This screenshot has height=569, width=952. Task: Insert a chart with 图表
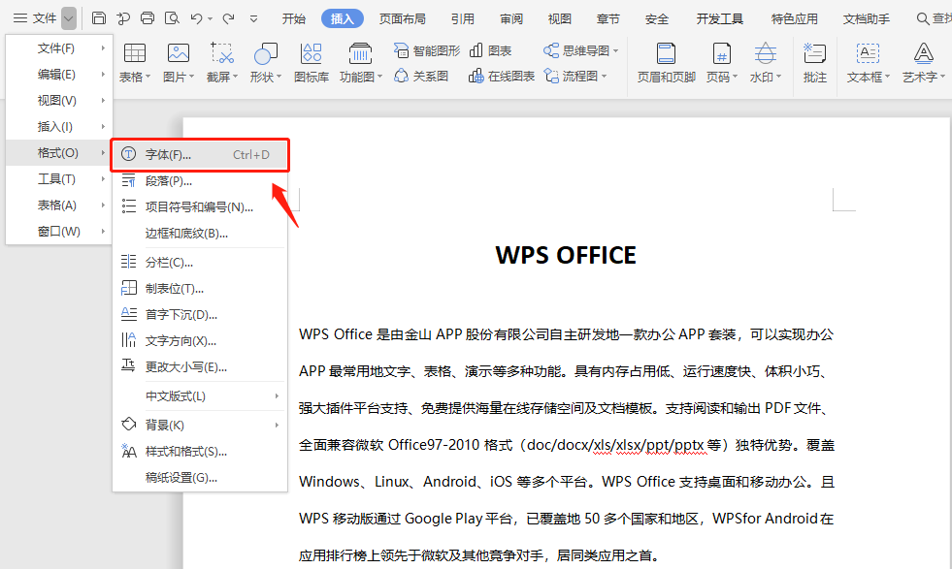click(491, 50)
